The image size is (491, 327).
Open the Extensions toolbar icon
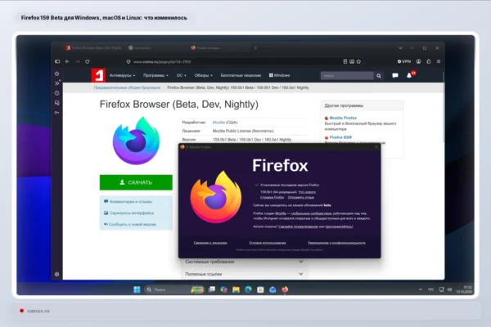429,61
